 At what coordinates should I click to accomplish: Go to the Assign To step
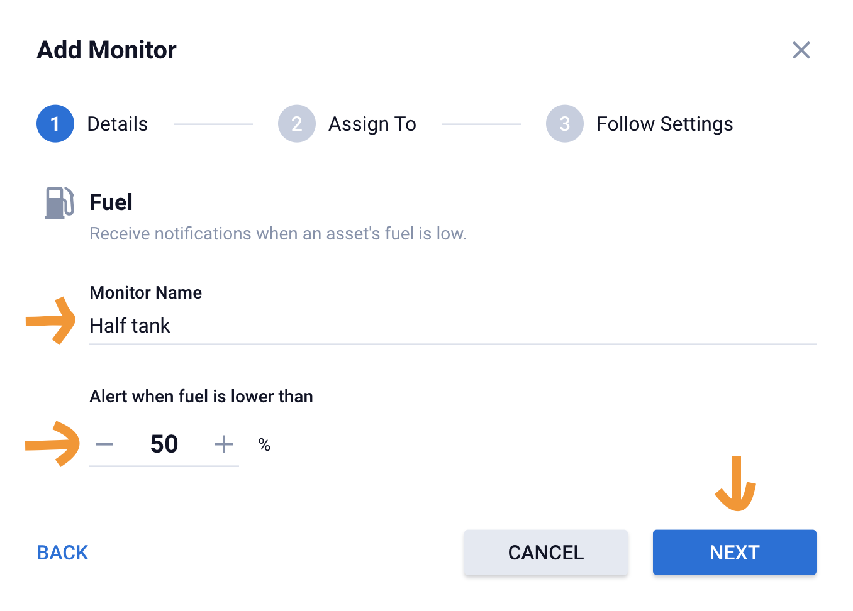click(x=372, y=124)
